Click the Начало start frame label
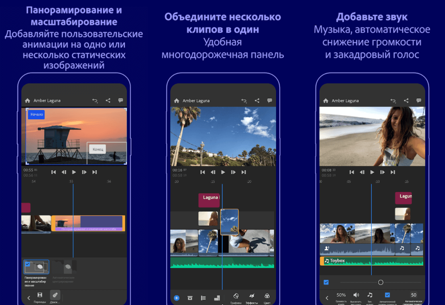 (36, 114)
